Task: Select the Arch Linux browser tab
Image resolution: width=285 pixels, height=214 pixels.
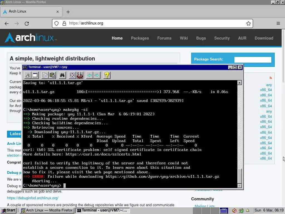Action: coord(31,12)
